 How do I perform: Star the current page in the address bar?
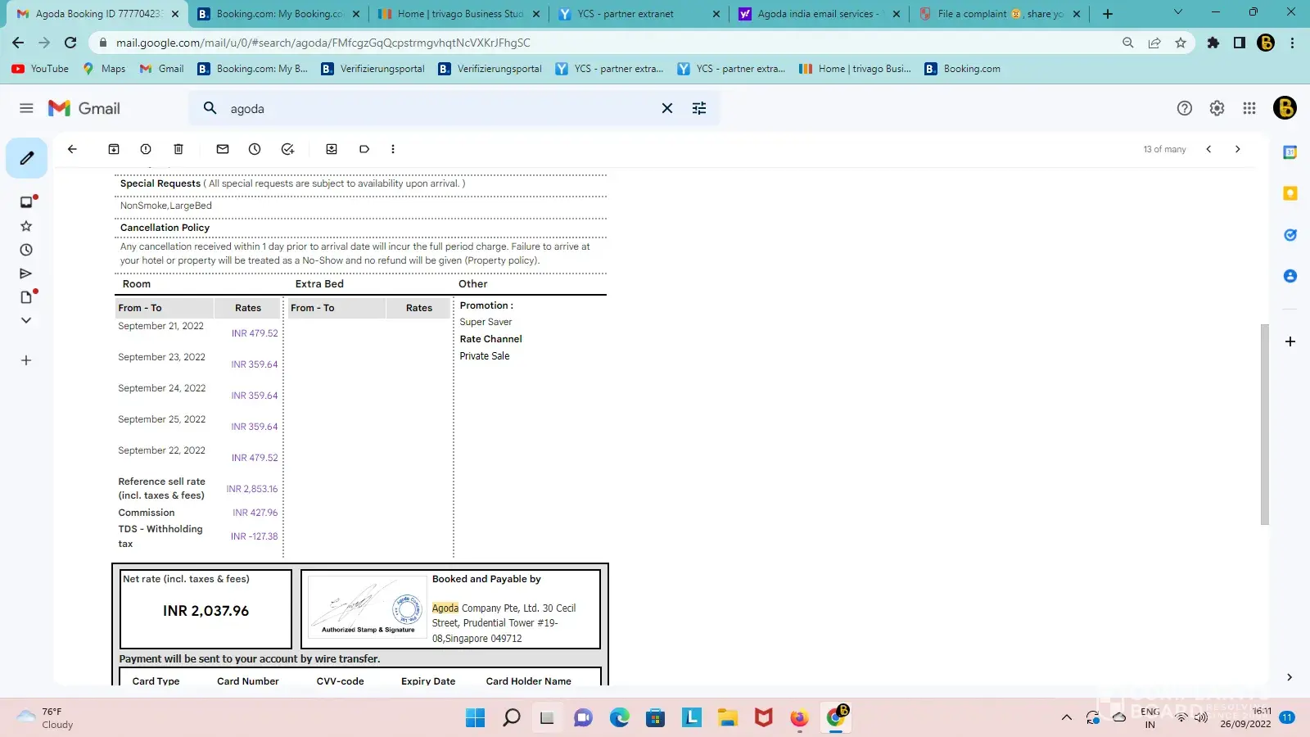(1180, 43)
